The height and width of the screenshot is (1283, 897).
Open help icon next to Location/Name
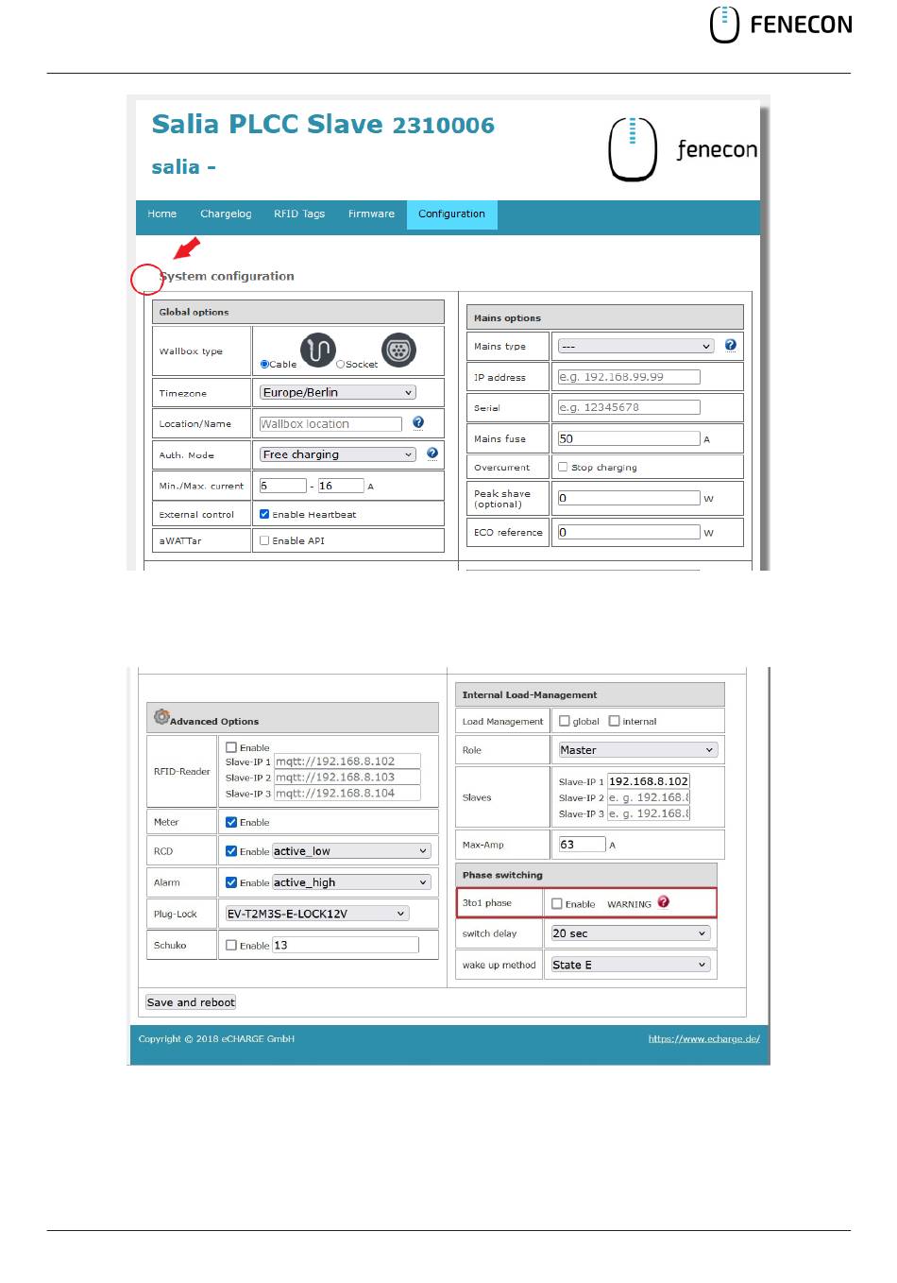tap(418, 422)
